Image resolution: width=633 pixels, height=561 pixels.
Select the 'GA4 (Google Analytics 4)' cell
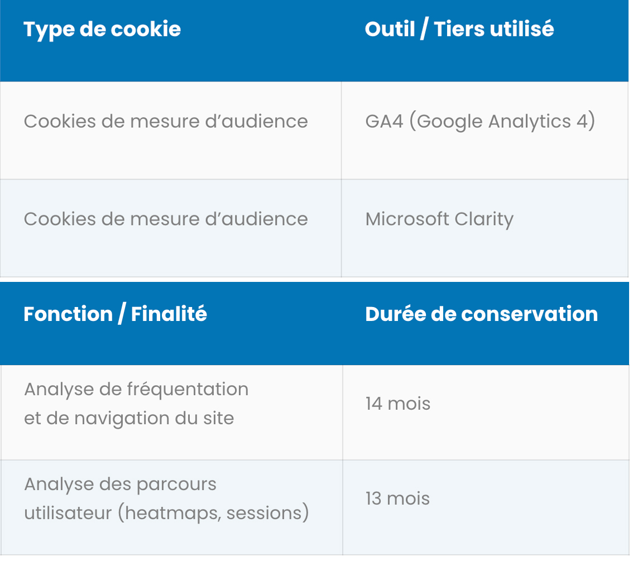(485, 131)
